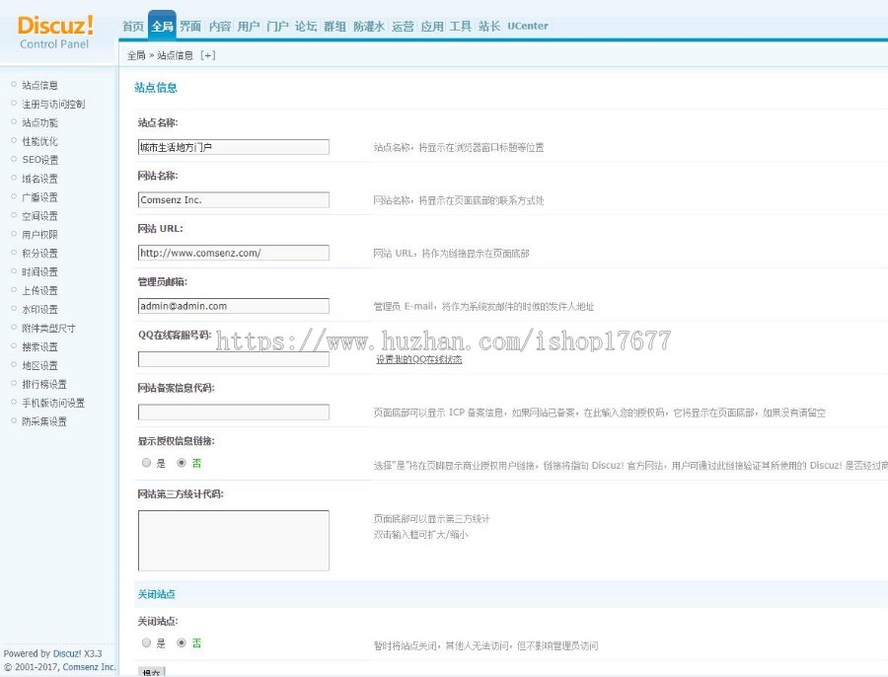Open the 论坛 top menu tab
The image size is (888, 677).
[x=306, y=26]
